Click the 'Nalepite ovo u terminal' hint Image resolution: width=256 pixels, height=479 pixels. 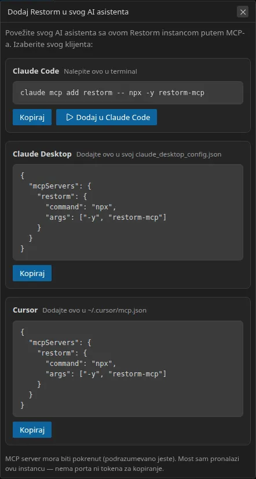(100, 71)
